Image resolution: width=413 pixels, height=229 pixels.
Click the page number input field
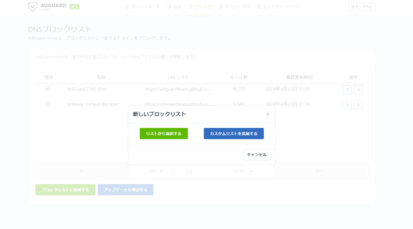(175, 171)
